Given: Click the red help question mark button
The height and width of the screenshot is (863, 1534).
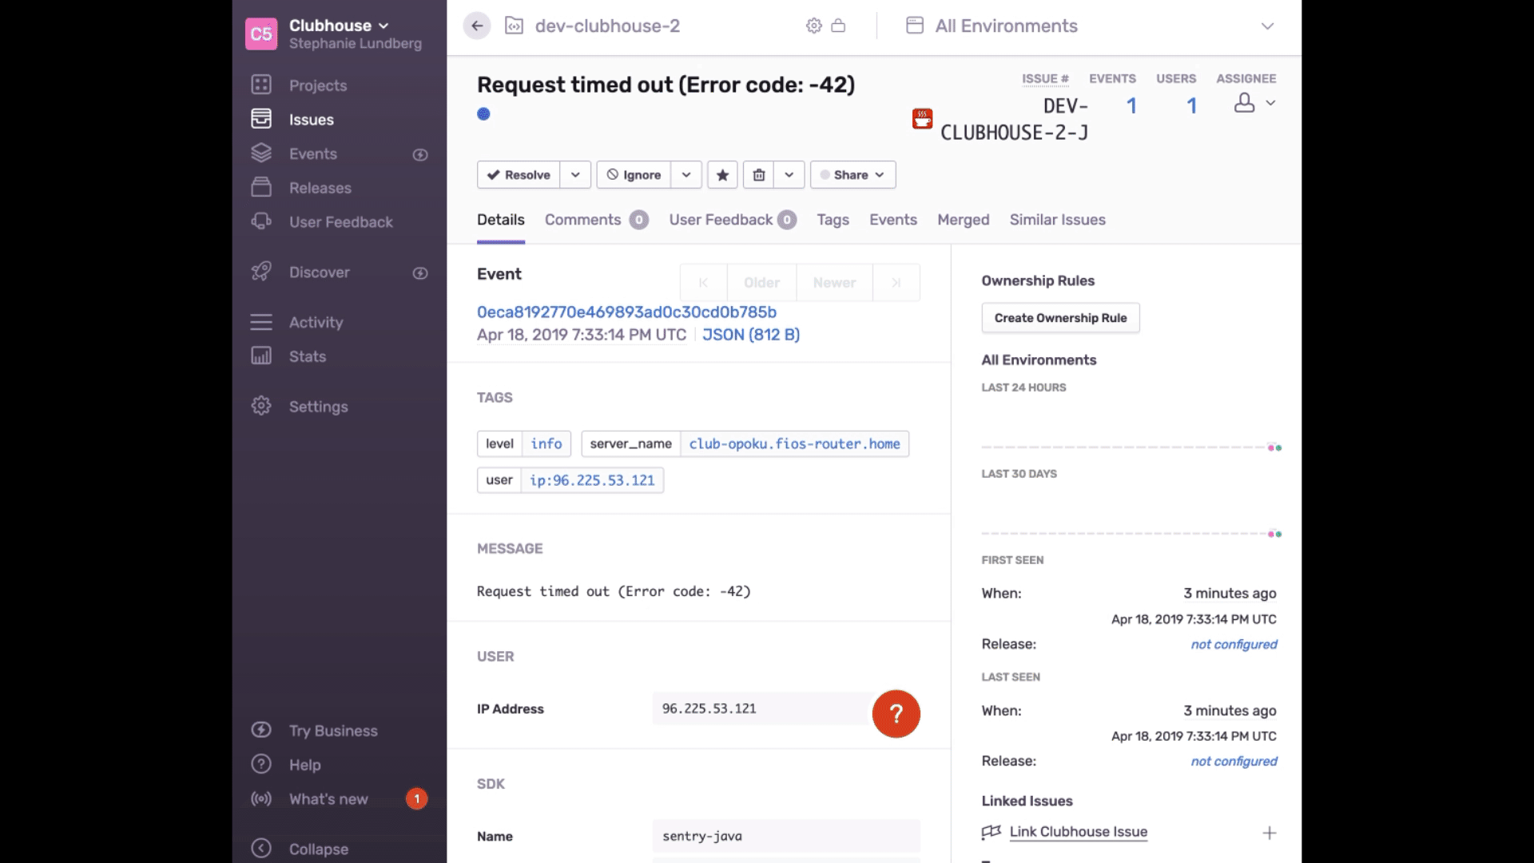Looking at the screenshot, I should pyautogui.click(x=896, y=714).
